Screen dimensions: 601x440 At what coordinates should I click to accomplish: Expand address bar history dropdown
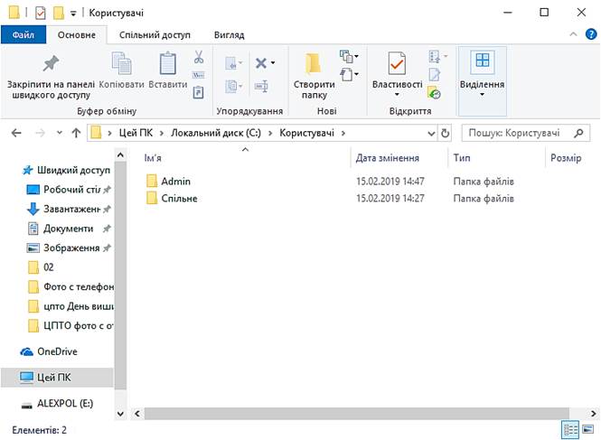(x=431, y=134)
